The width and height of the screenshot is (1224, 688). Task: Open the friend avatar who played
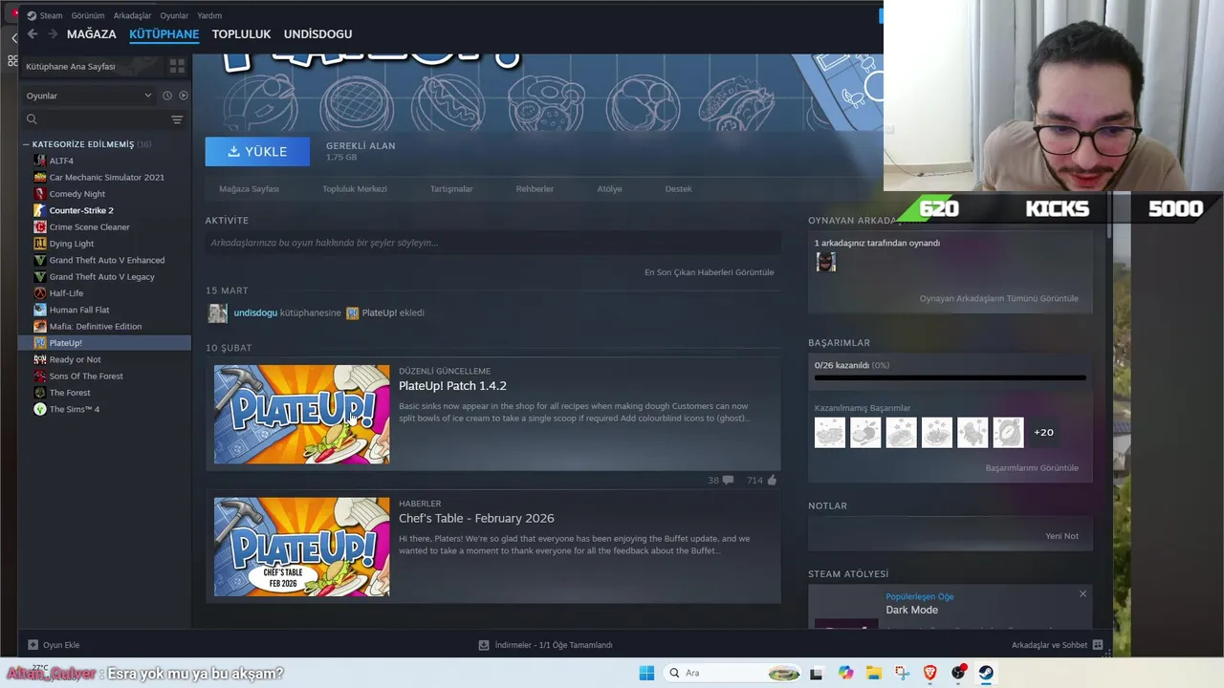pyautogui.click(x=826, y=262)
